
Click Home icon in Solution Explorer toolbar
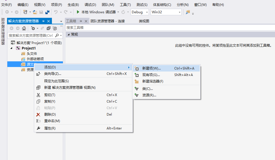point(24,28)
